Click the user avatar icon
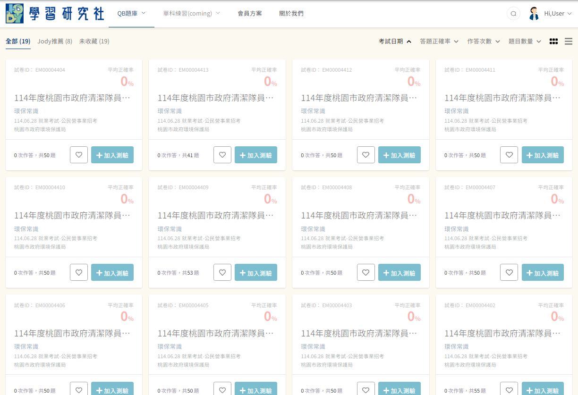Image resolution: width=578 pixels, height=395 pixels. pos(534,14)
